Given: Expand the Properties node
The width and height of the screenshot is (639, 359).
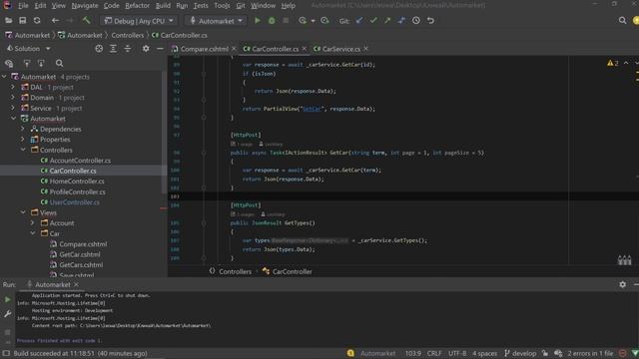Looking at the screenshot, I should tap(23, 140).
